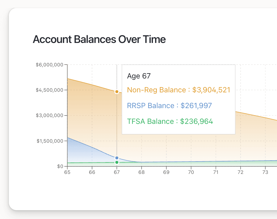
Task: Click the $6,000,000 y-axis label
Action: click(48, 65)
